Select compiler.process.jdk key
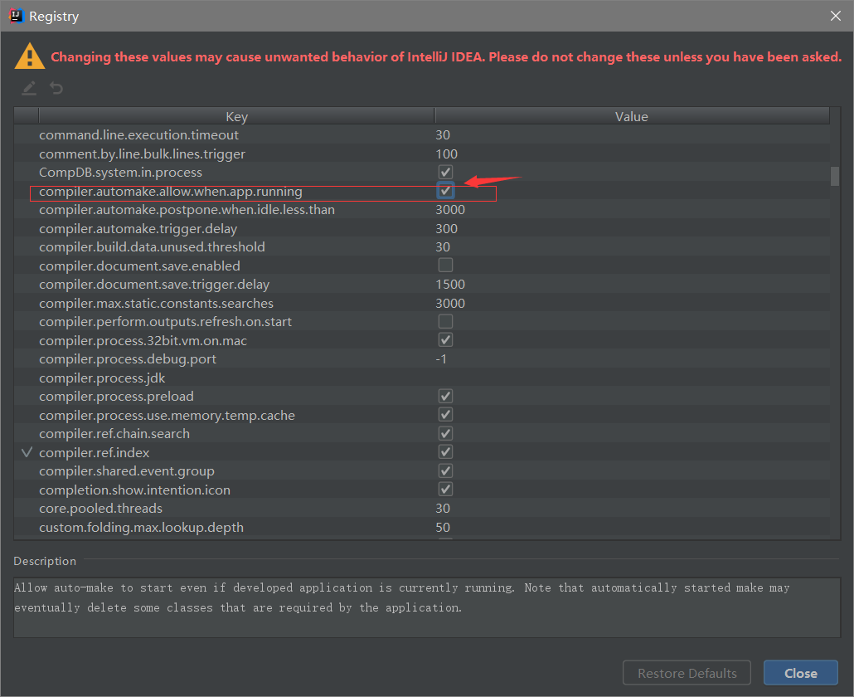 (x=102, y=378)
